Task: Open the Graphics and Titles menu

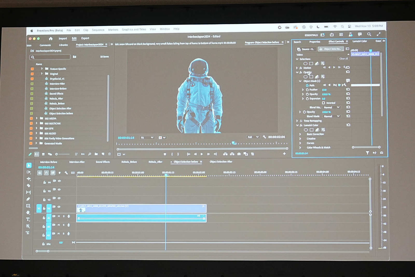Action: point(134,30)
